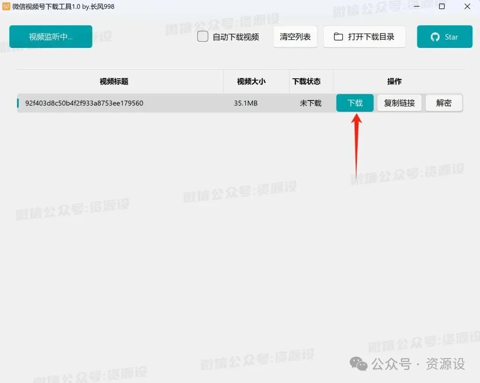Click the 未下载 status cell
Screen dimensions: 480x383
(311, 103)
